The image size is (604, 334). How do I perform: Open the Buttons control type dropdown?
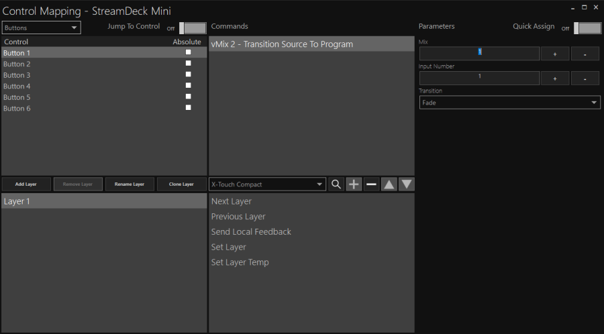click(x=42, y=28)
